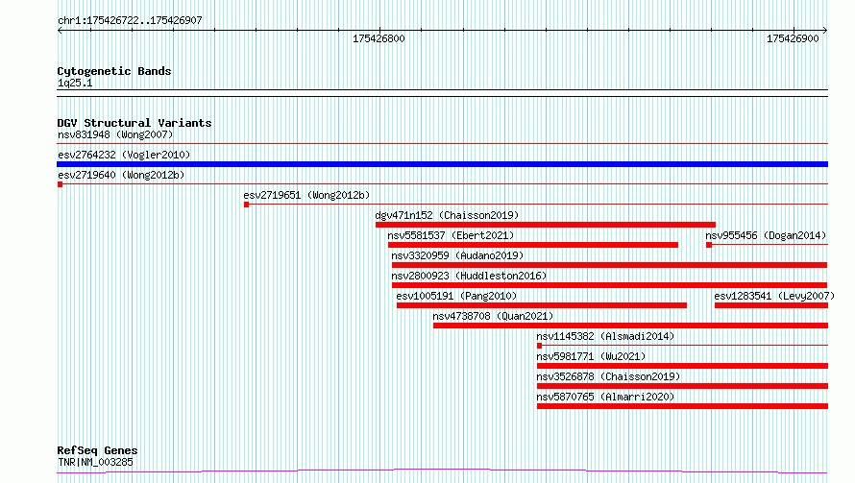Click the DGV Structural Variants track title
This screenshot has height=483, width=855.
[134, 123]
